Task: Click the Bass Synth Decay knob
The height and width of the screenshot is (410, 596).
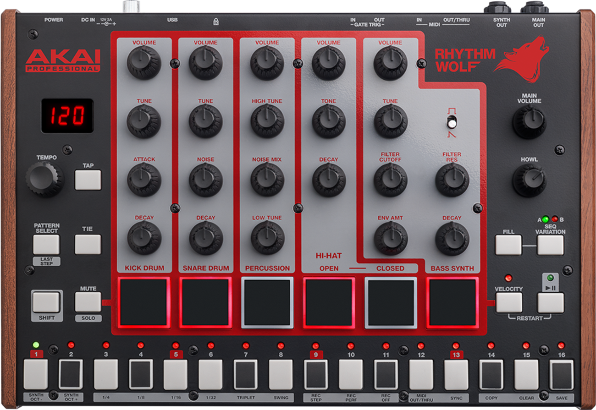Action: [x=452, y=238]
